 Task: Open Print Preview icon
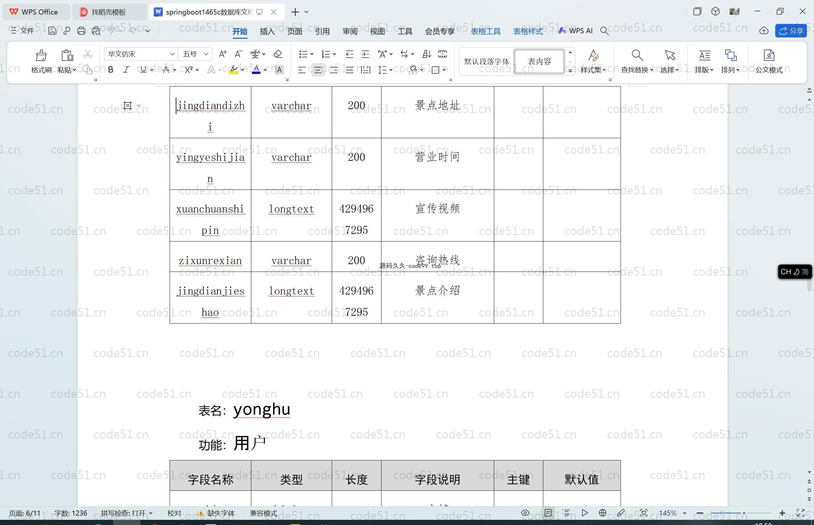pyautogui.click(x=96, y=31)
